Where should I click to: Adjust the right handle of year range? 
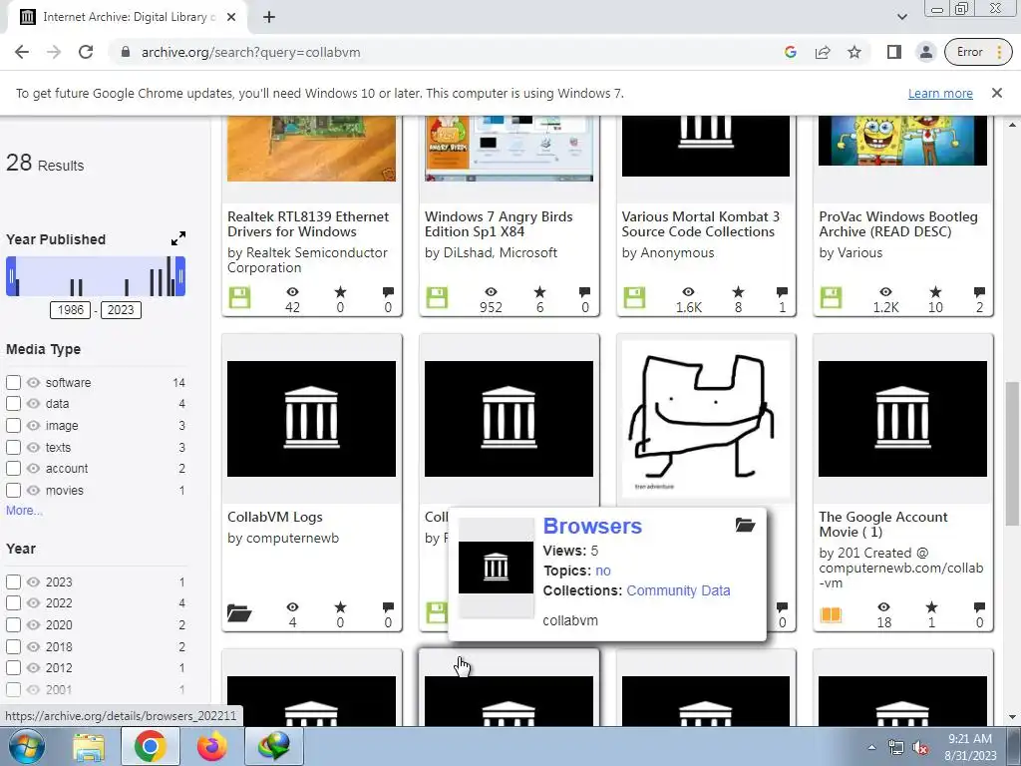click(180, 276)
